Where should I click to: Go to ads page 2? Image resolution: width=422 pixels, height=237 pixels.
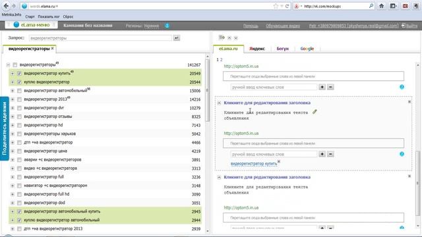click(222, 60)
